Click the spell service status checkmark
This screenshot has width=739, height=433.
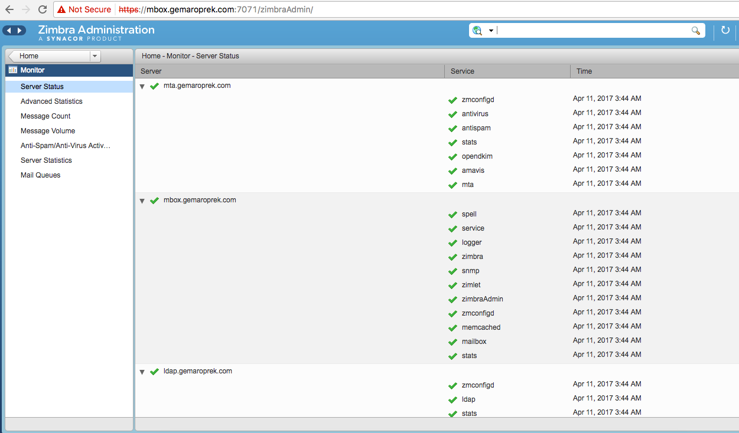click(452, 215)
